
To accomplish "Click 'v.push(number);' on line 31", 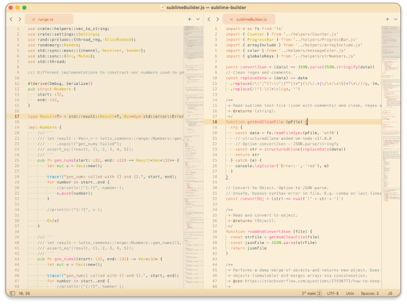I will pyautogui.click(x=74, y=193).
